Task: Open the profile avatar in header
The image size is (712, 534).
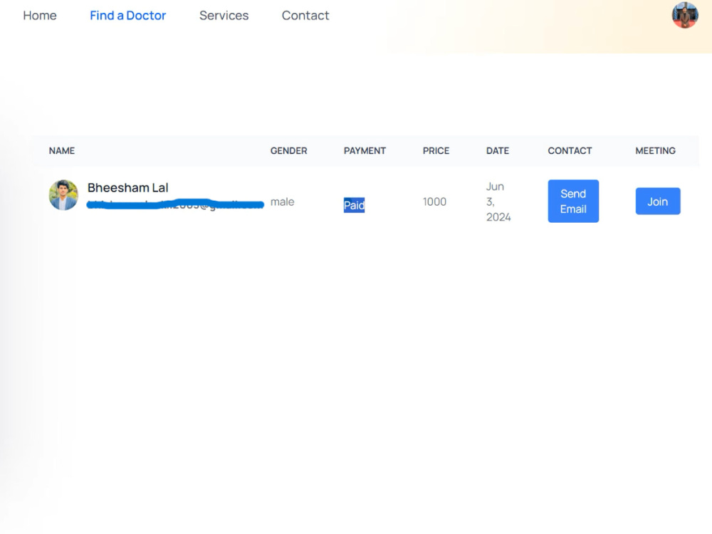Action: tap(685, 15)
